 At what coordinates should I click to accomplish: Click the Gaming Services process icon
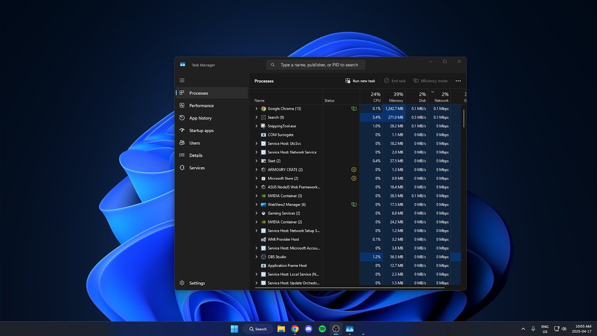[264, 213]
